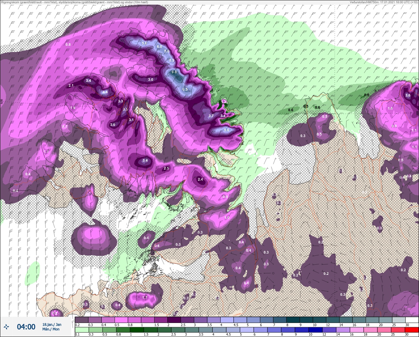Click the 1.7 precipitation value on map
The width and height of the screenshot is (419, 337).
pyautogui.click(x=145, y=297)
